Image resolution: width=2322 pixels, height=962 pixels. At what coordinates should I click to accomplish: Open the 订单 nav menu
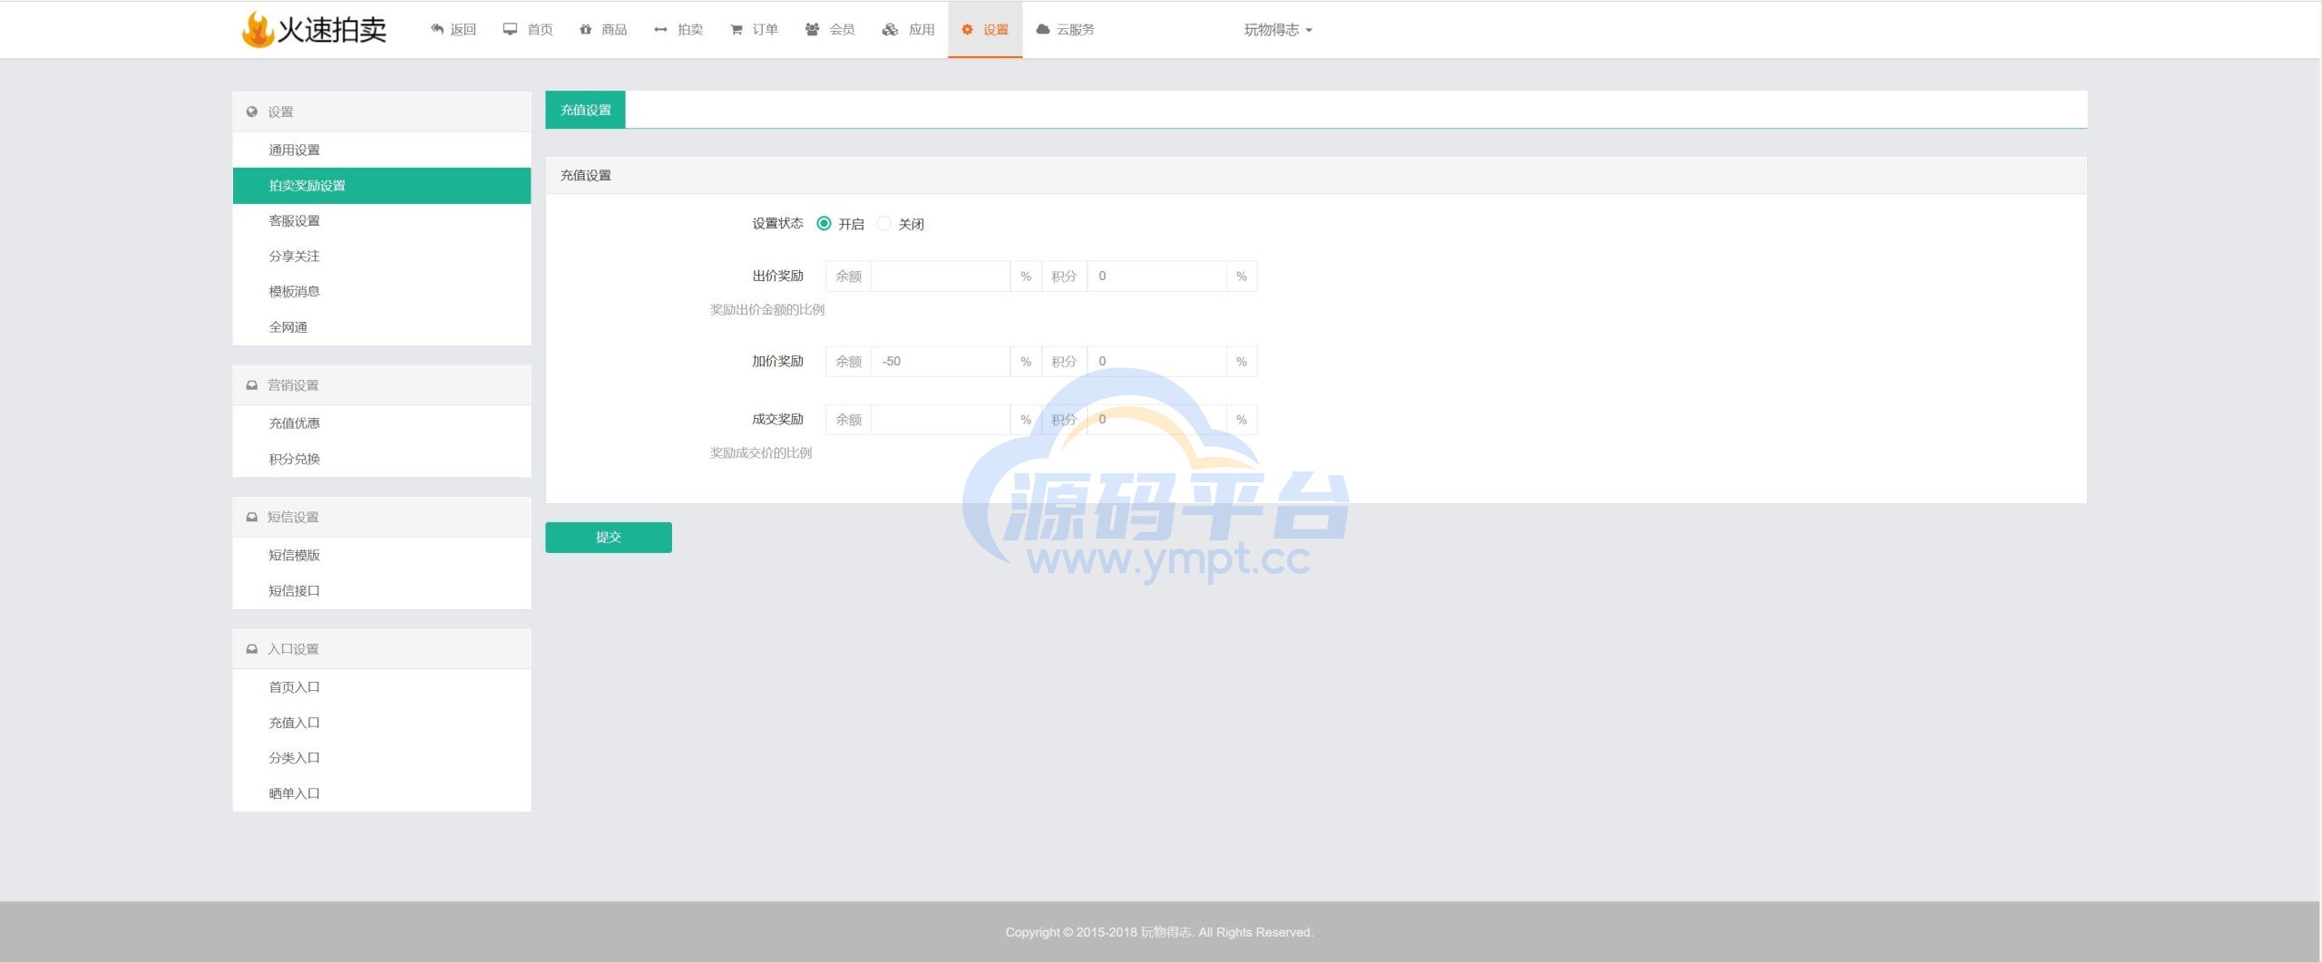tap(755, 30)
